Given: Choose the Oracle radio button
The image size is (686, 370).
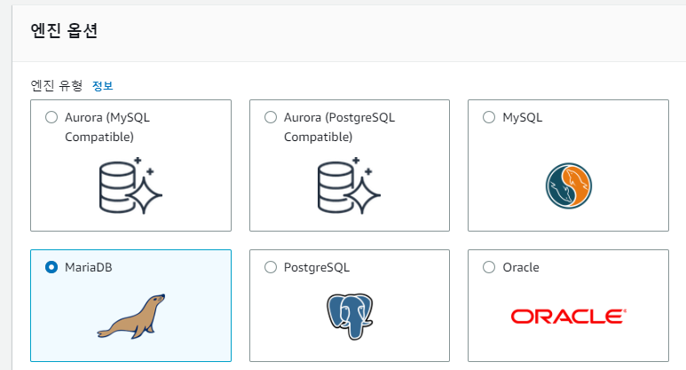Looking at the screenshot, I should (489, 267).
